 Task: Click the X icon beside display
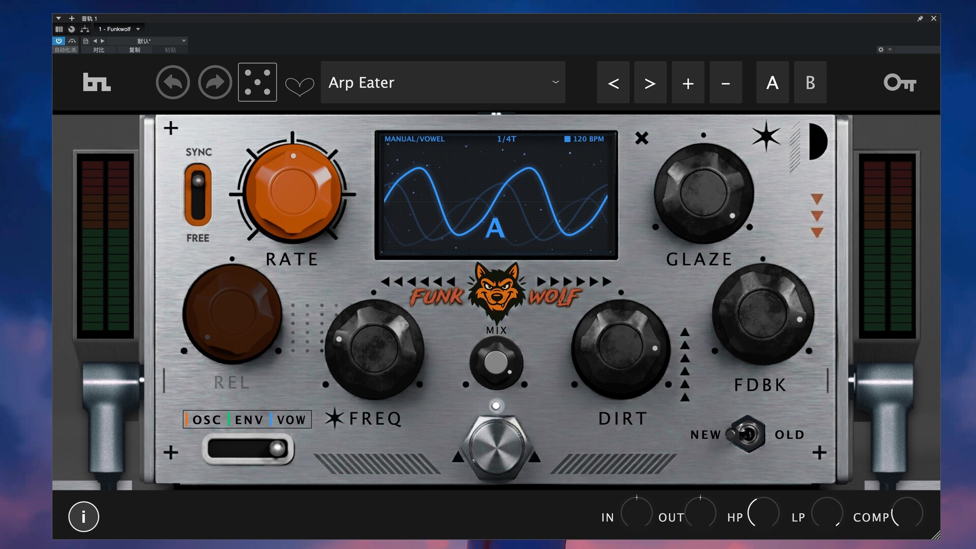(x=642, y=138)
